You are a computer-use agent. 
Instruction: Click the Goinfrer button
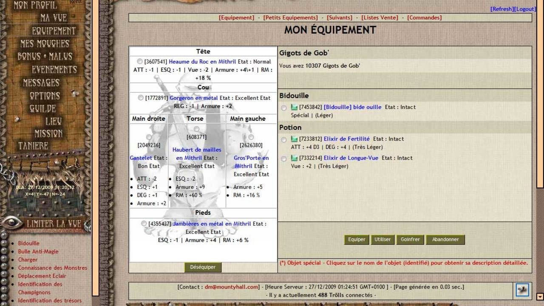tap(410, 239)
